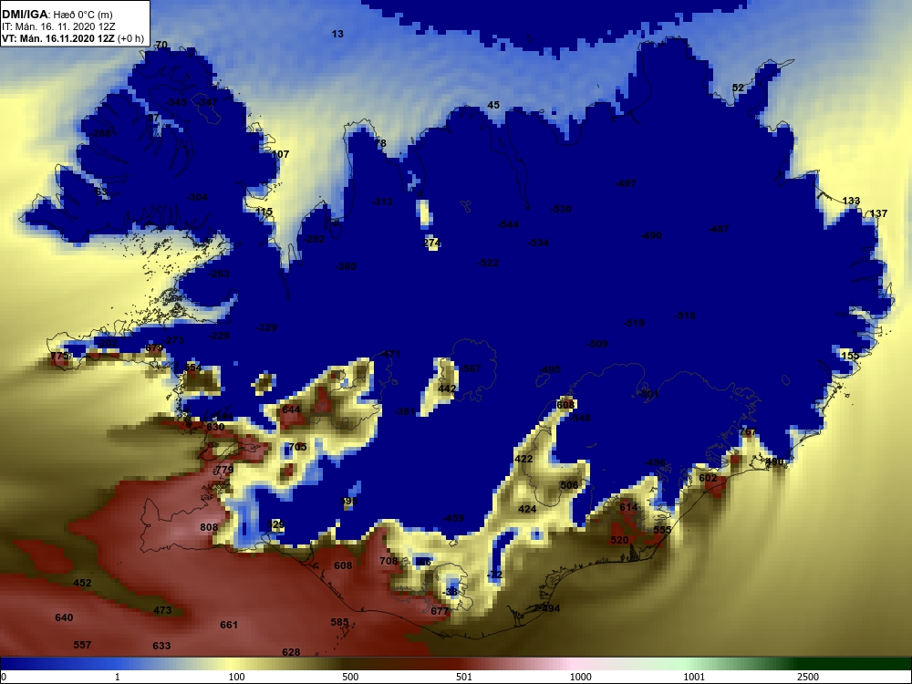This screenshot has width=912, height=684.
Task: Click the value 628 at the bottom edge
Action: (291, 652)
